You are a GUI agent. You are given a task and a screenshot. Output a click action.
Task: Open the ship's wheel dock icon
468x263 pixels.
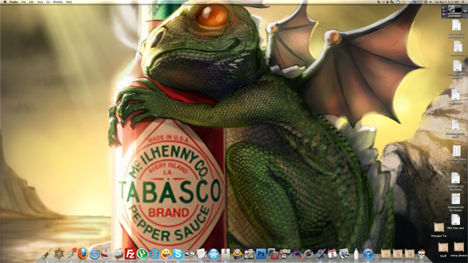[59, 254]
